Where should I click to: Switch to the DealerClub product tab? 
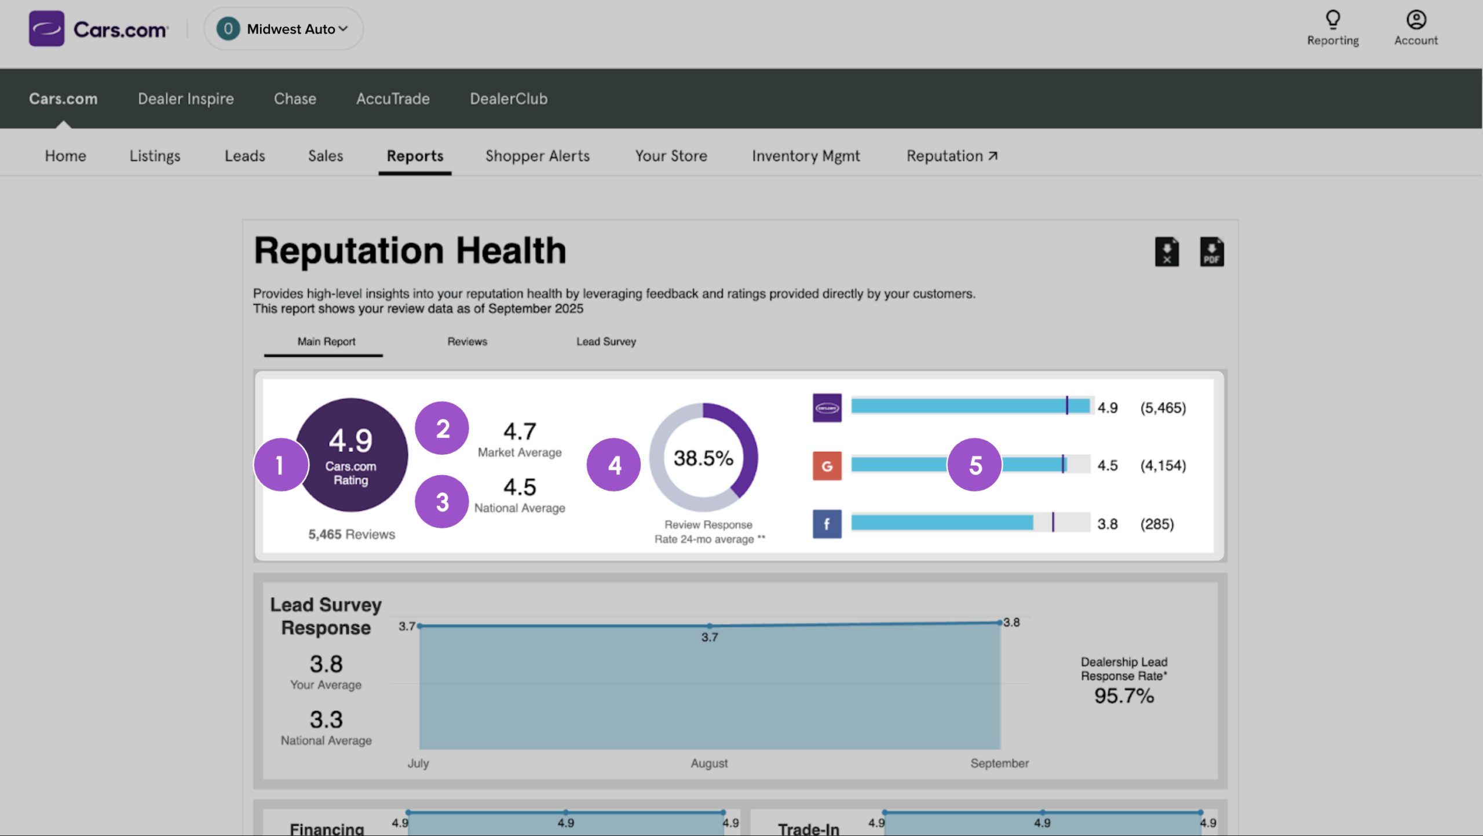509,98
